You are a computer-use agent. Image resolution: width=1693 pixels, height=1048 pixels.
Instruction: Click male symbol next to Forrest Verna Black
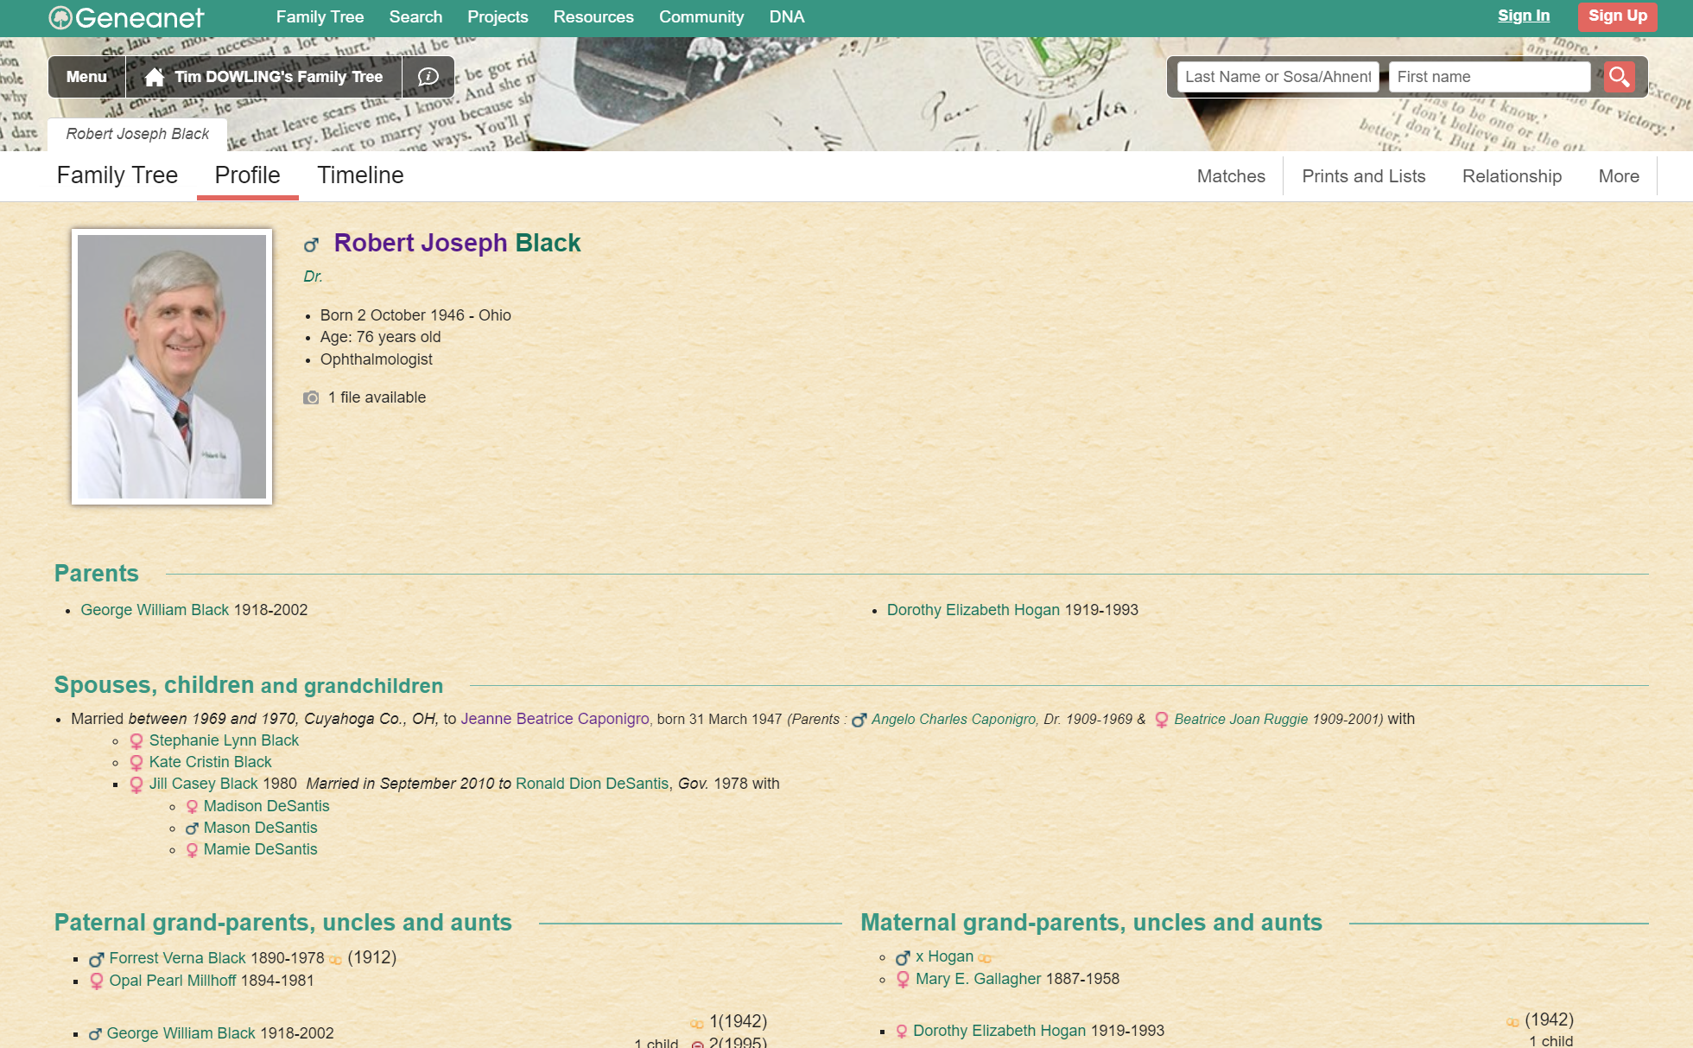tap(97, 959)
